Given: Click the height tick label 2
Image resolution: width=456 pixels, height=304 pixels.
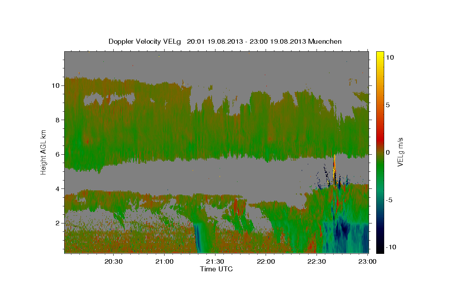Looking at the screenshot, I should (x=58, y=223).
